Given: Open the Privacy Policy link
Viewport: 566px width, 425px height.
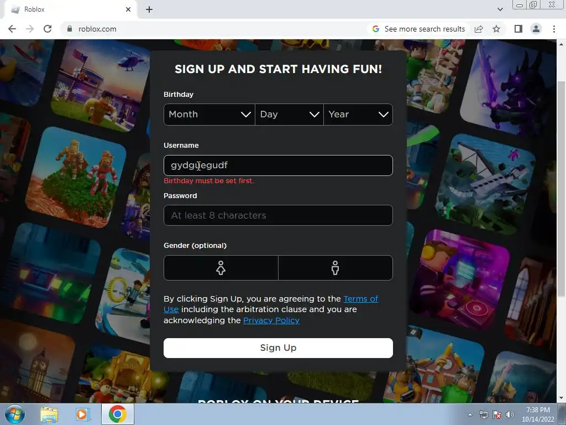Looking at the screenshot, I should pos(271,320).
